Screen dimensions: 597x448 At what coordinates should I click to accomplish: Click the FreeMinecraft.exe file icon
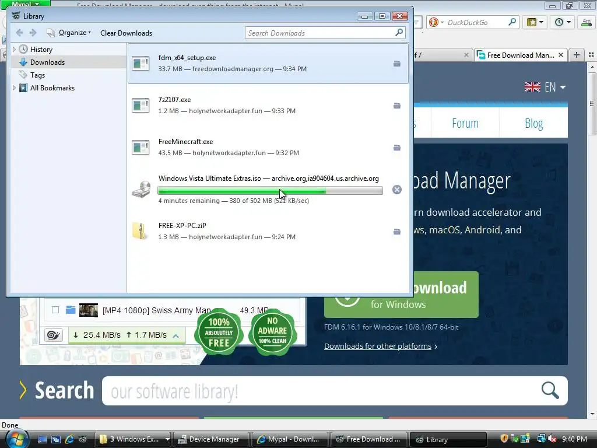141,147
